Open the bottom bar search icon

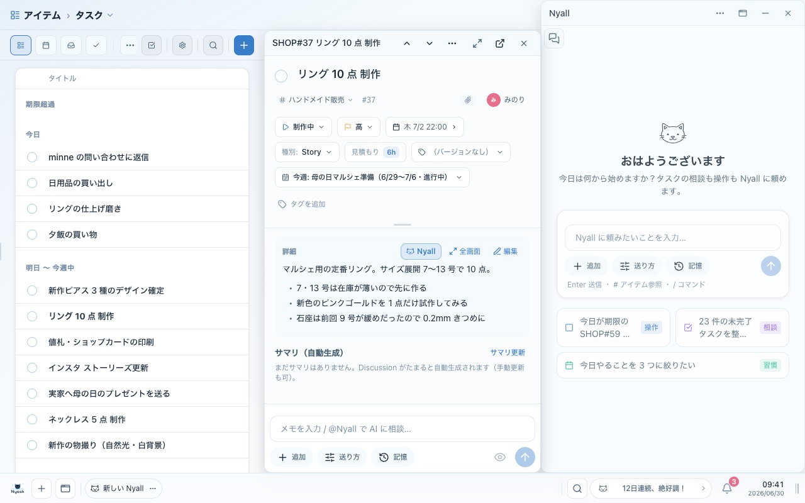coord(577,489)
